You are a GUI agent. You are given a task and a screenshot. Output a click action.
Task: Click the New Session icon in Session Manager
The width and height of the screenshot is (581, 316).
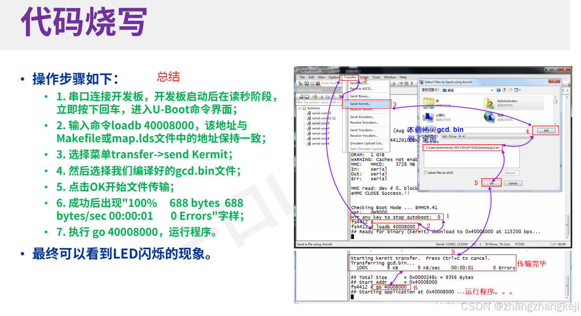pos(314,96)
